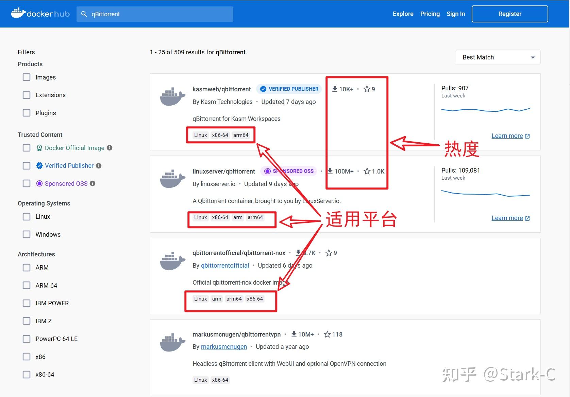This screenshot has width=570, height=397.
Task: Click info icon next to Docker Official Image
Action: pyautogui.click(x=110, y=148)
